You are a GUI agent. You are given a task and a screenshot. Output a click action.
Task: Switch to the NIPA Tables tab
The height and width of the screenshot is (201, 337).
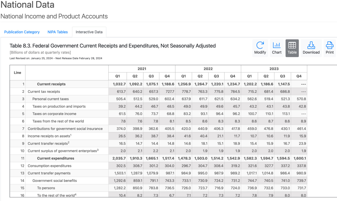click(x=58, y=32)
